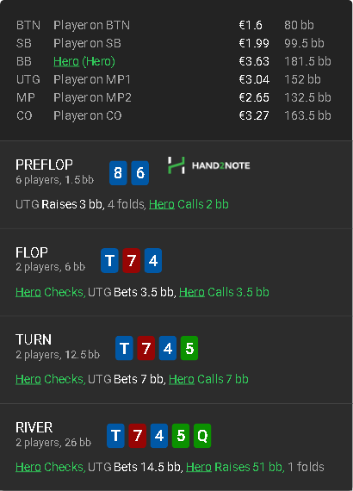
Task: Select the Player on CO row
Action: [x=174, y=115]
